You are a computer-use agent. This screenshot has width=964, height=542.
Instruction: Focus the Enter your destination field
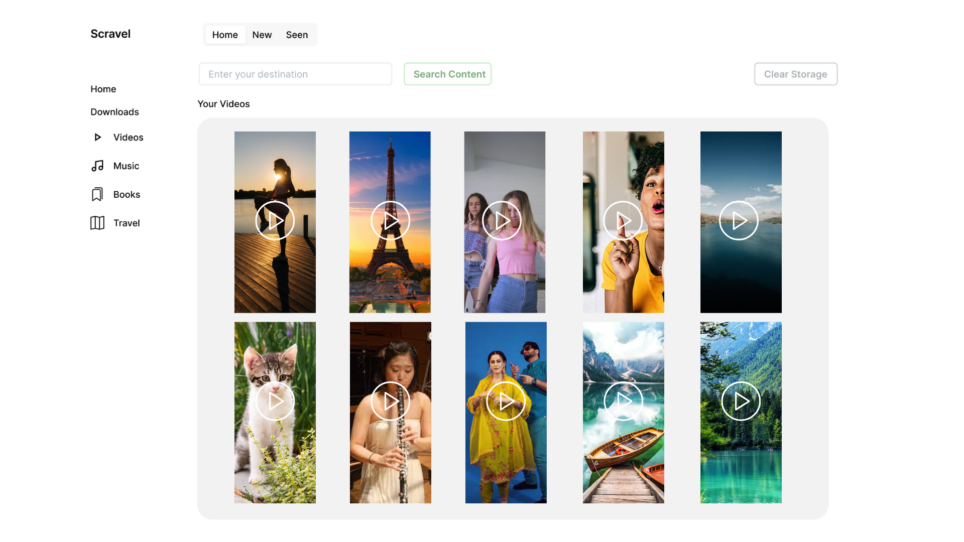click(x=295, y=74)
